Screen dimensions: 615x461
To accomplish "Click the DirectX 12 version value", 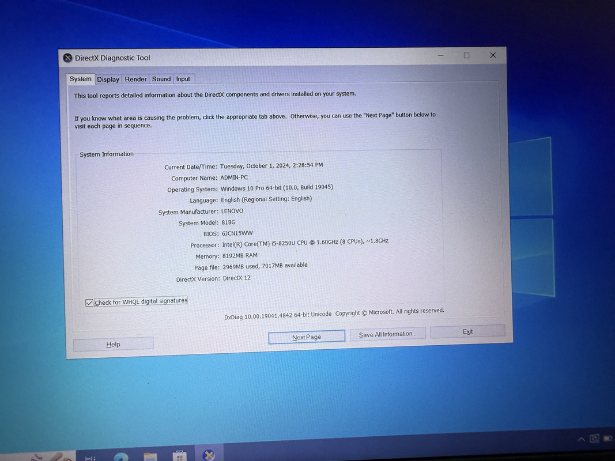I will [236, 278].
